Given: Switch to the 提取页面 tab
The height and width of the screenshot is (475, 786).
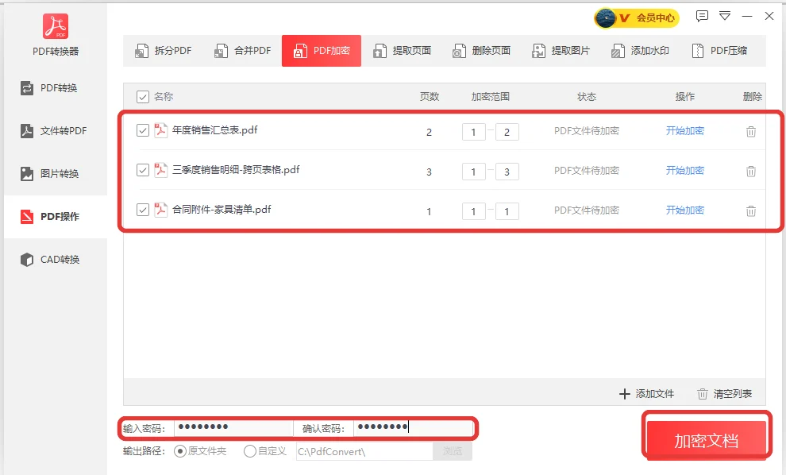Looking at the screenshot, I should [x=401, y=51].
